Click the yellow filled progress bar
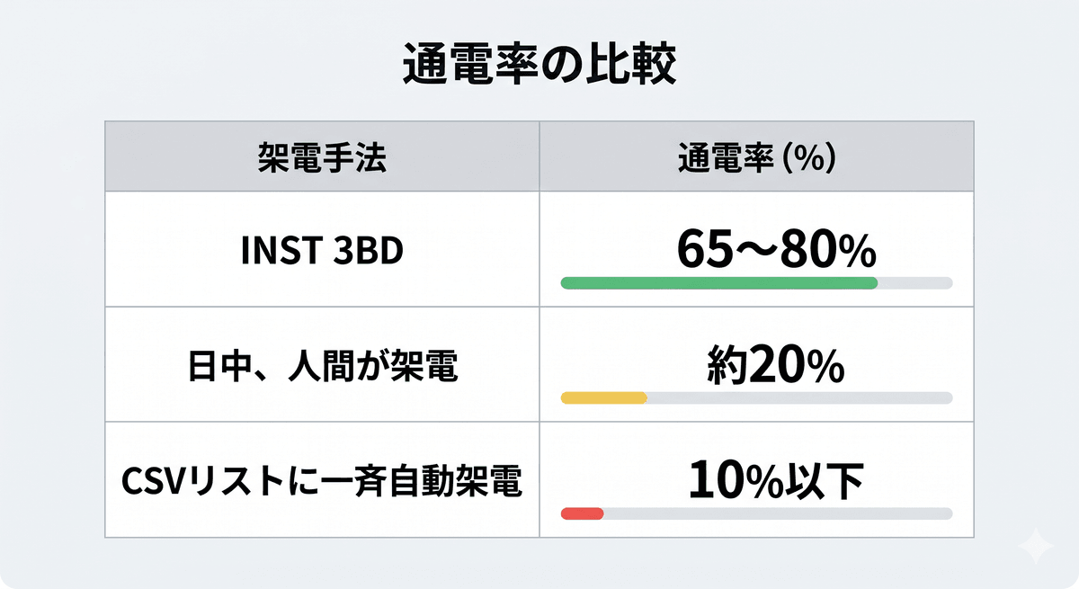This screenshot has width=1079, height=589. [x=603, y=397]
